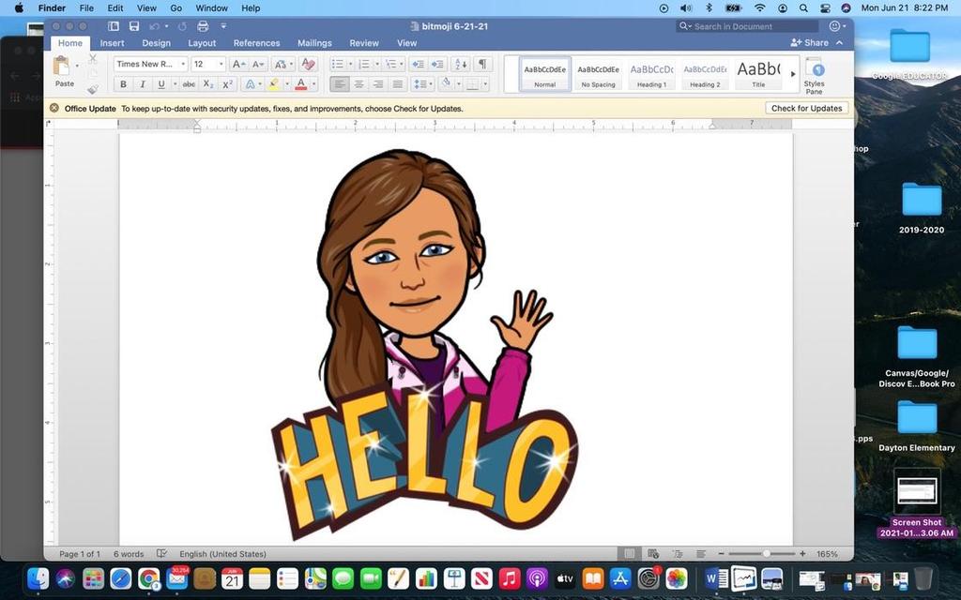The width and height of the screenshot is (961, 600).
Task: Open the Design ribbon tab
Action: (157, 43)
